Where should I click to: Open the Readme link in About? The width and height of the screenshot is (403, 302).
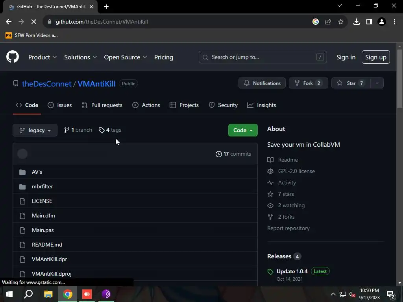(283, 160)
